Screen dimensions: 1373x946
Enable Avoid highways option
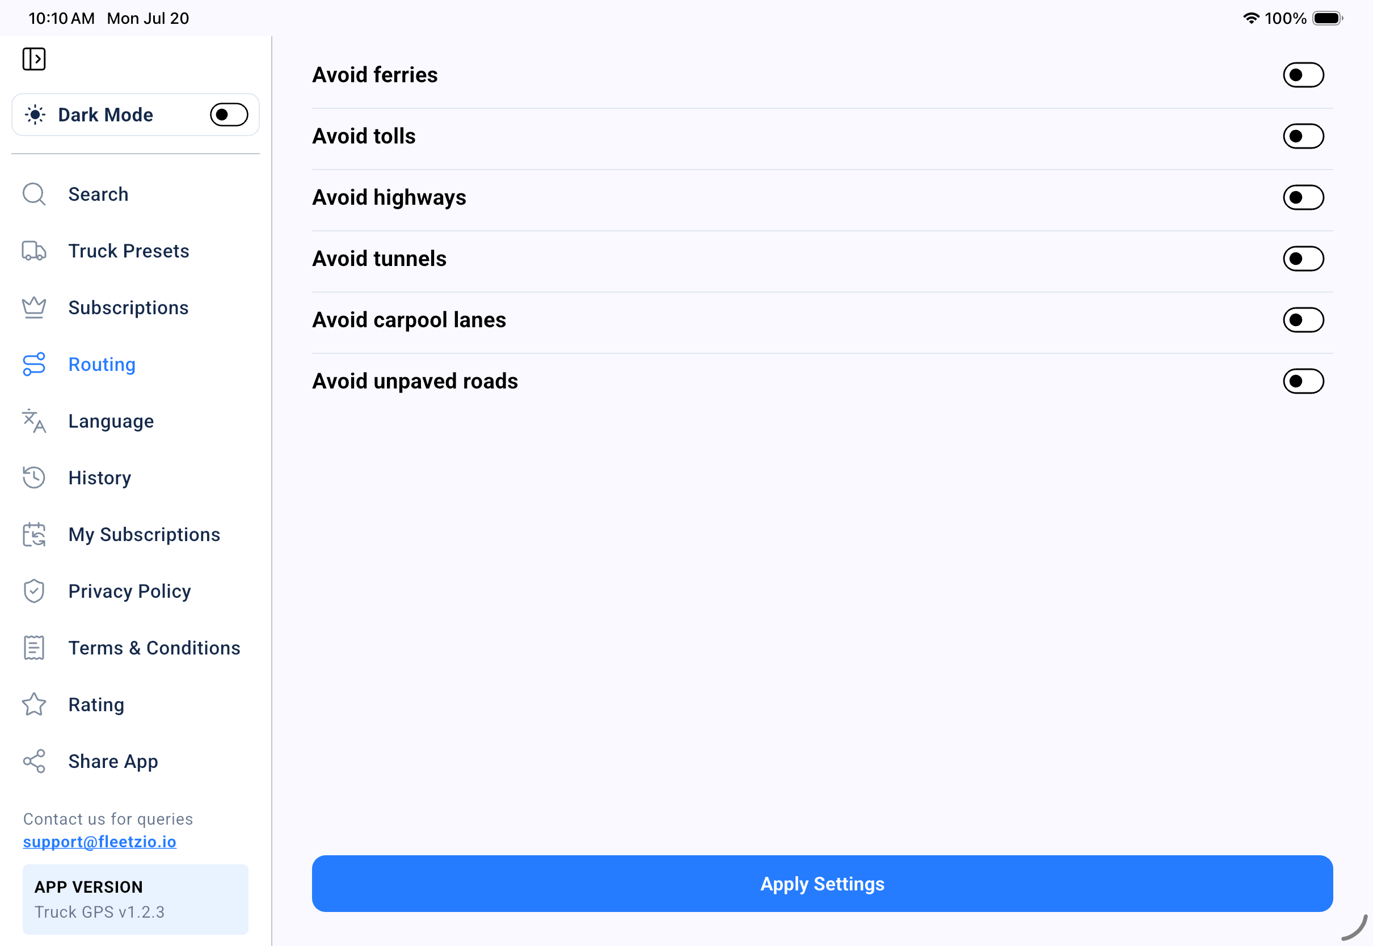pyautogui.click(x=1303, y=197)
